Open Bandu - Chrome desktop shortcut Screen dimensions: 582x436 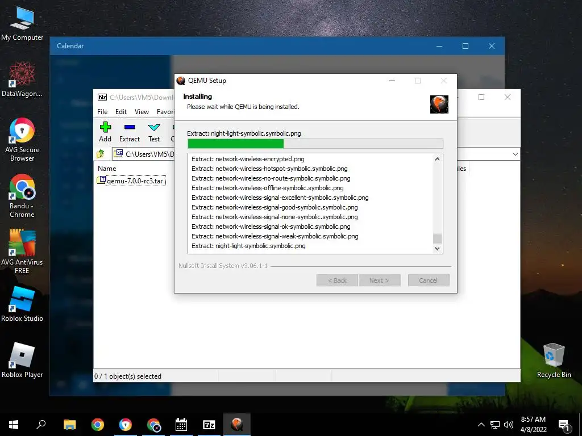click(x=22, y=196)
